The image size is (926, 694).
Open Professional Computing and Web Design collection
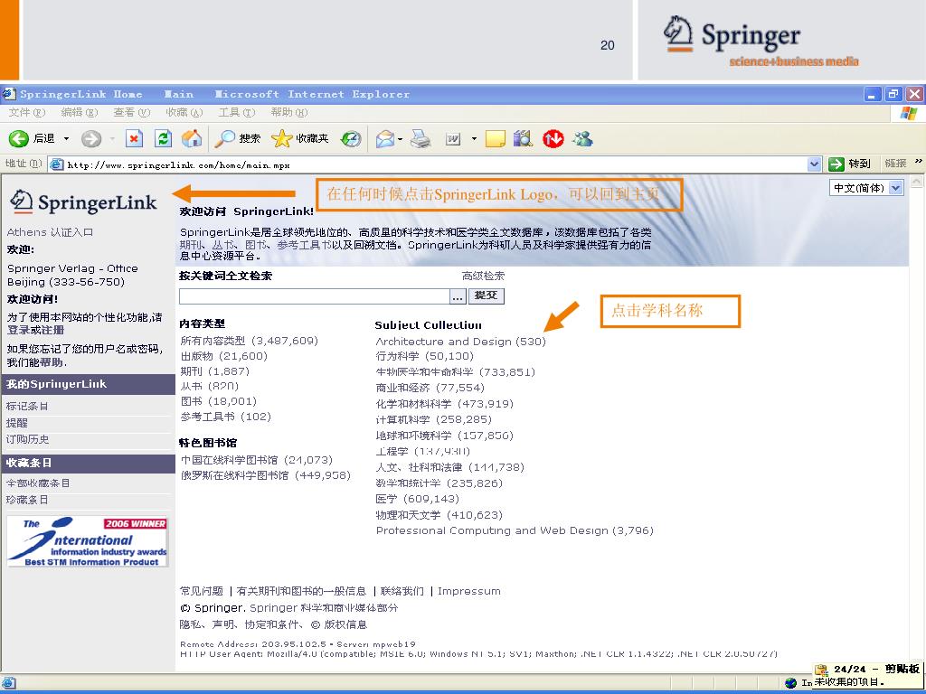(515, 530)
